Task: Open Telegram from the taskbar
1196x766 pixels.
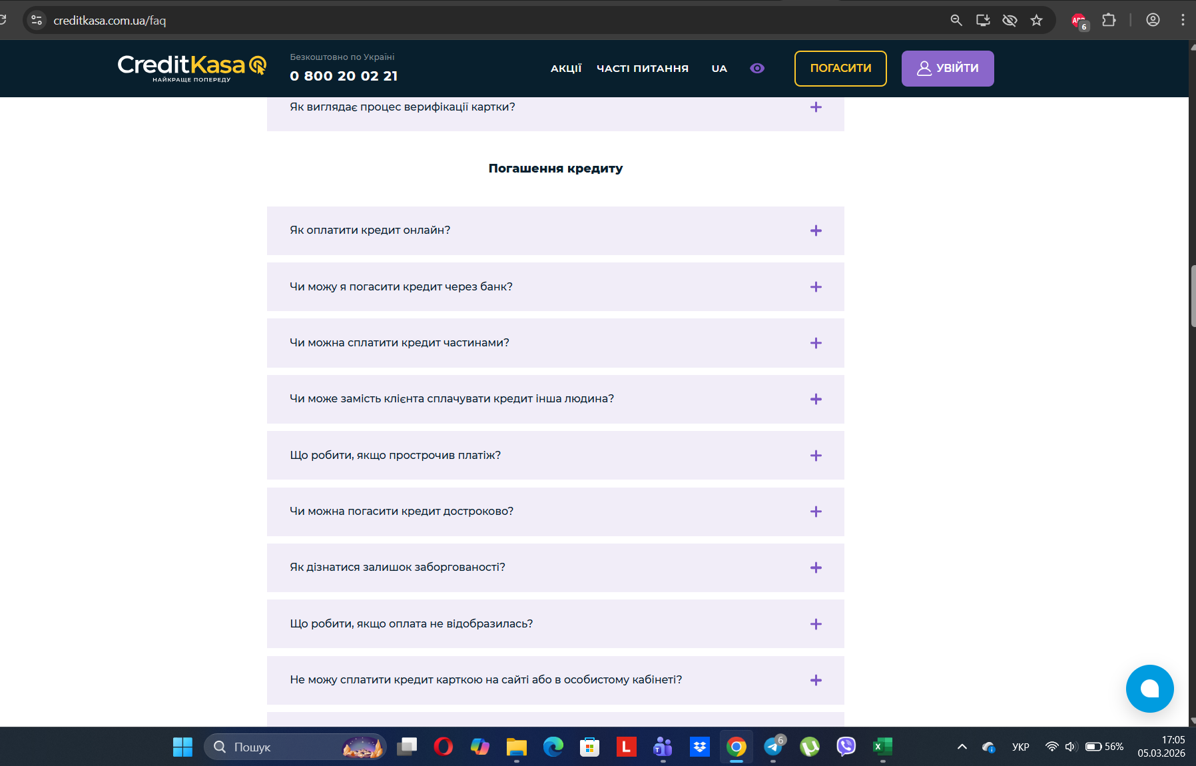Action: [x=773, y=747]
